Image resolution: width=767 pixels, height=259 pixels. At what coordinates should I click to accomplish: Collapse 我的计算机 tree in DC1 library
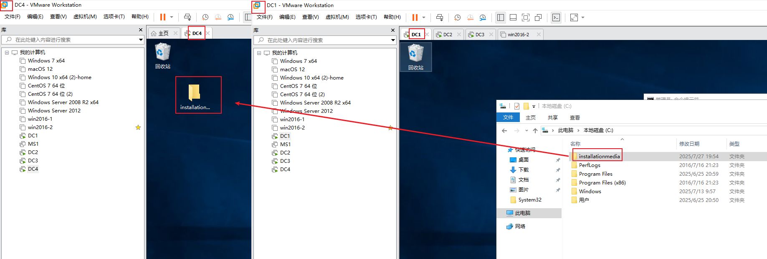click(x=259, y=53)
